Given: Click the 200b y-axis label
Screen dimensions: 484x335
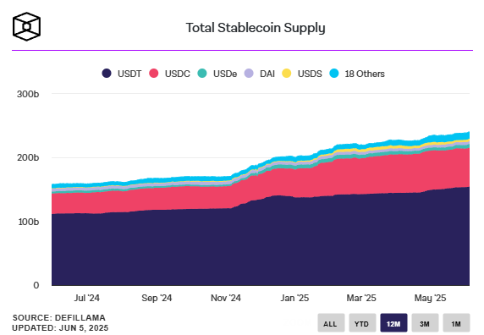Looking at the screenshot, I should point(28,157).
